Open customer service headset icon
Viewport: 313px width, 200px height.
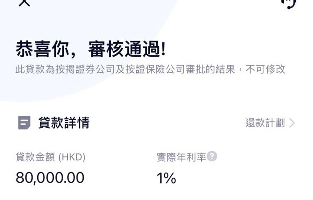pyautogui.click(x=289, y=4)
